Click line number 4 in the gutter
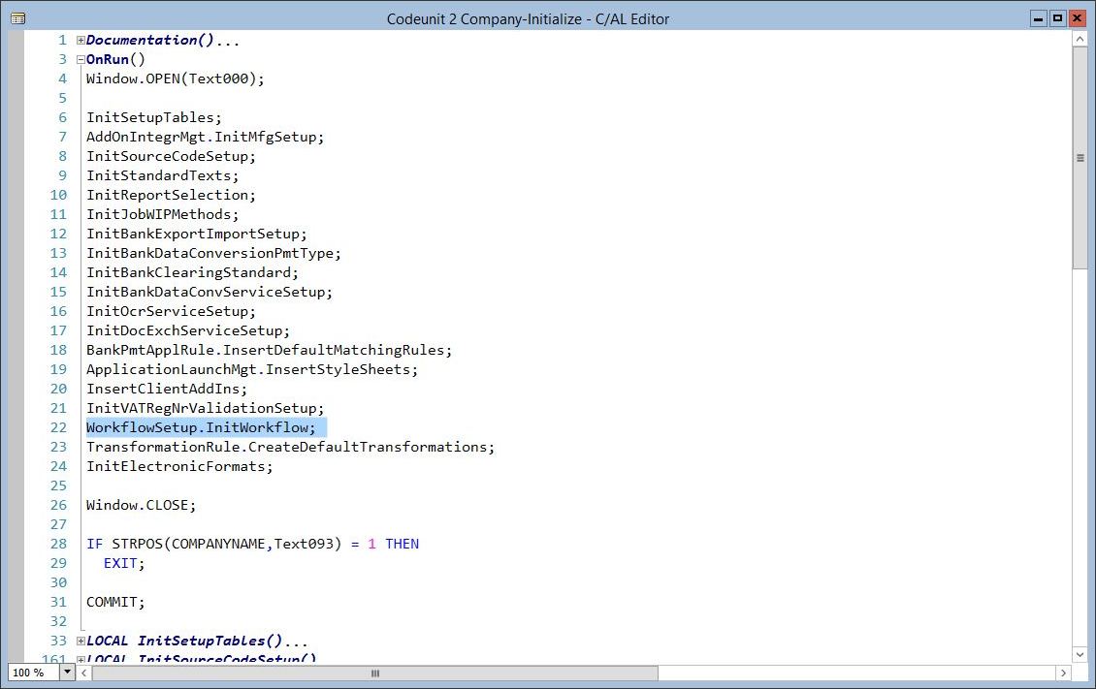This screenshot has width=1096, height=689. click(63, 78)
